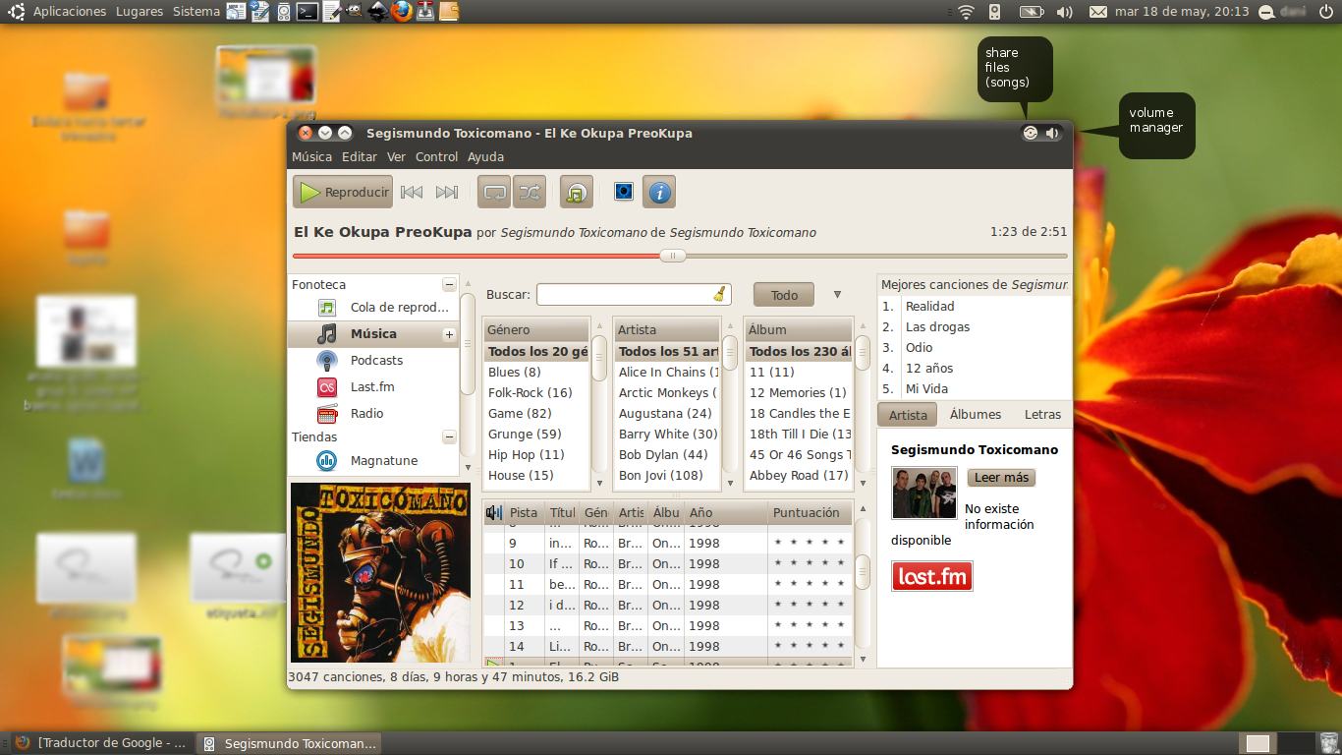The height and width of the screenshot is (755, 1342).
Task: Click the date and time in top panel
Action: (x=1182, y=12)
